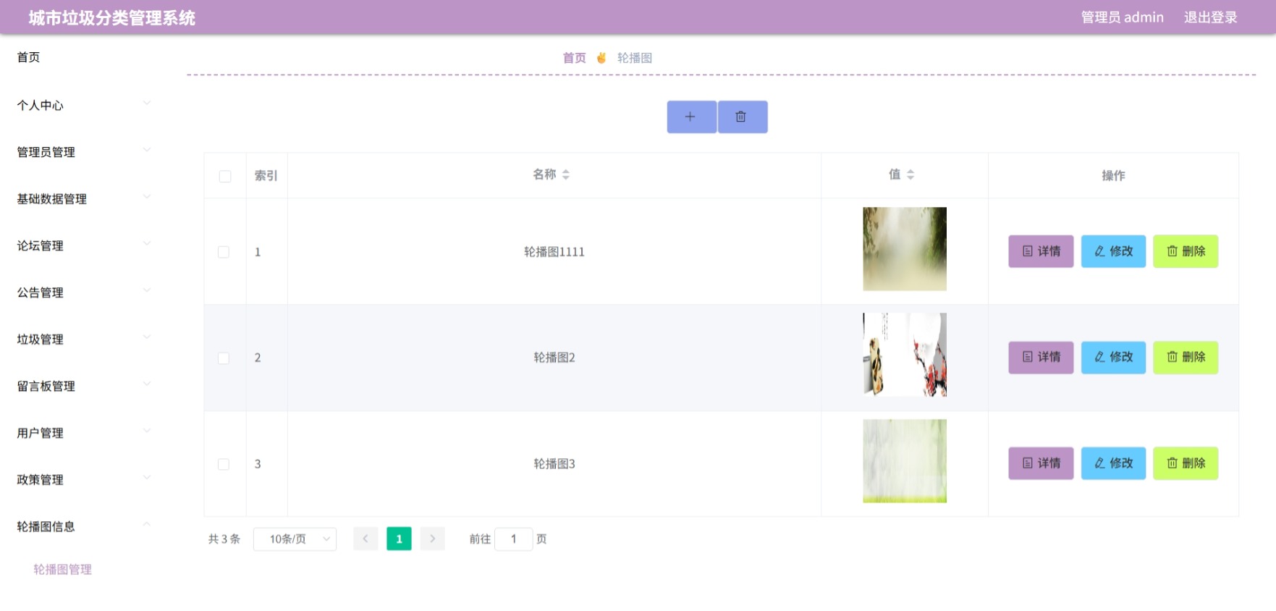Click the 轮播图3 name cell
This screenshot has height=611, width=1276.
[554, 464]
